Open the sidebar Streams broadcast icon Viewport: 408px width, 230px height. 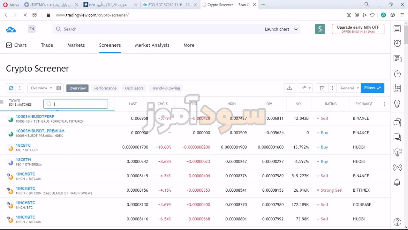(397, 167)
